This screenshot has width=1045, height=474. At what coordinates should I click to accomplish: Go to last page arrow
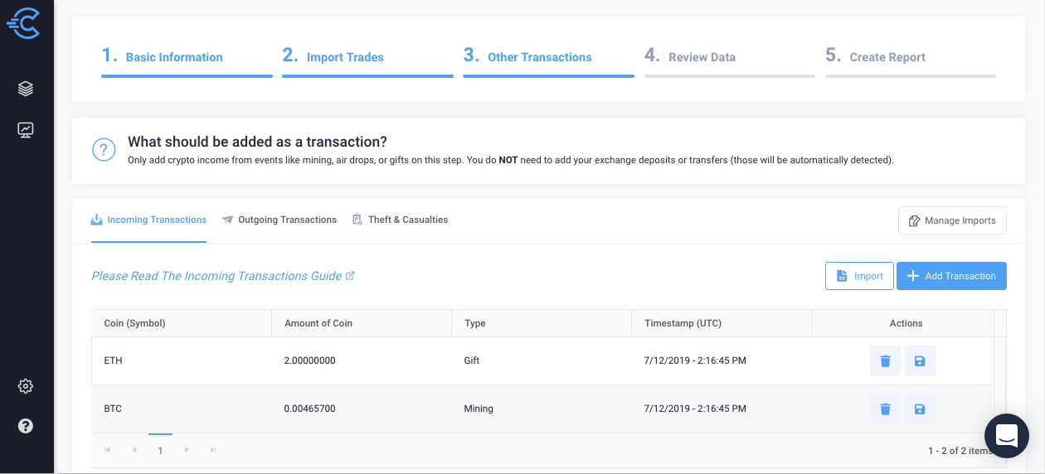coord(213,450)
